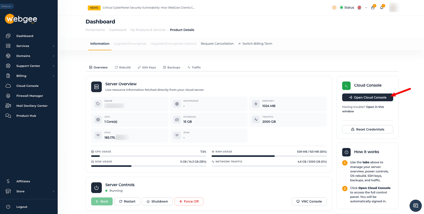Click the CPU usage progress bar

pos(149,156)
